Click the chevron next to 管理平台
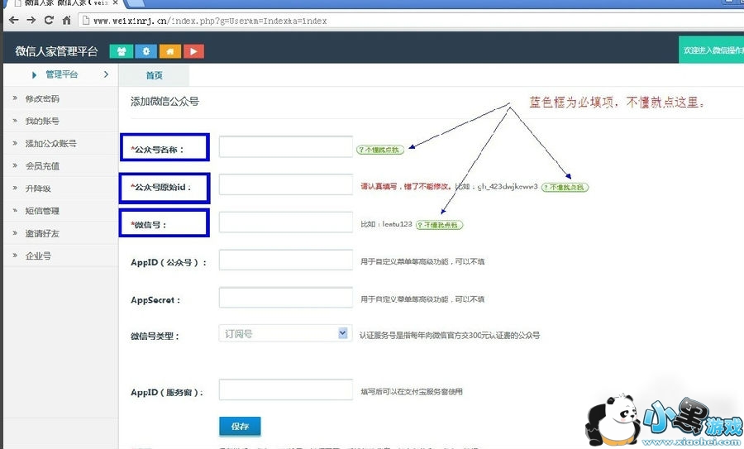This screenshot has width=744, height=449. [x=106, y=74]
